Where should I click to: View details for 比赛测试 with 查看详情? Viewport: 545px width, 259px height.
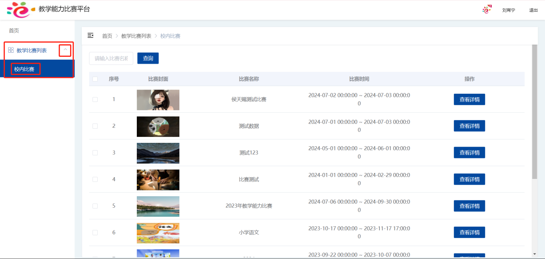coord(469,179)
